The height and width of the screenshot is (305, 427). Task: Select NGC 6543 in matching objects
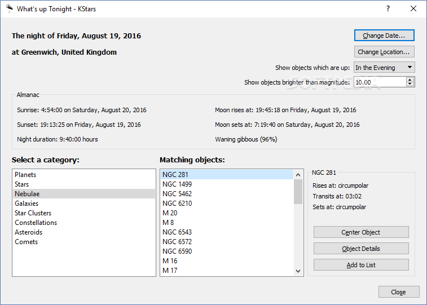coord(227,232)
